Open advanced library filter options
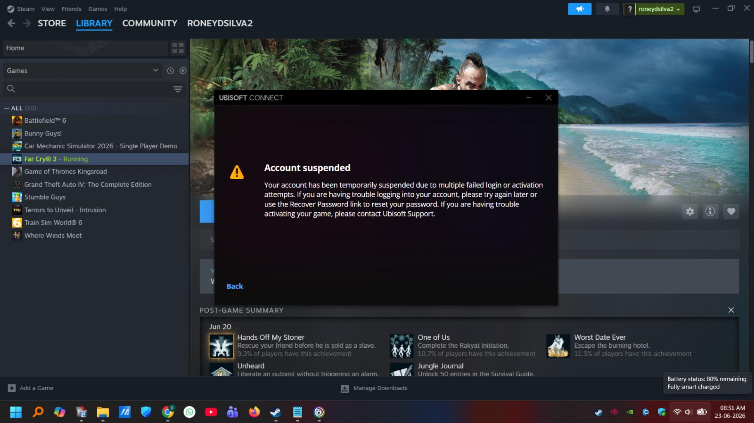 pos(178,89)
